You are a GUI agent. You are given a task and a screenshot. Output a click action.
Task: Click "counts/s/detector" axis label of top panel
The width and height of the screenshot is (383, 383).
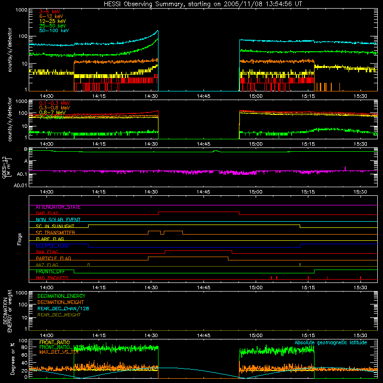[10, 50]
